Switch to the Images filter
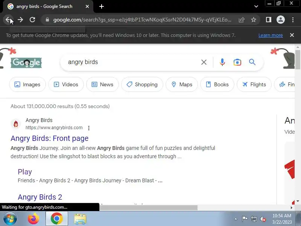The height and width of the screenshot is (226, 301). pos(27,84)
